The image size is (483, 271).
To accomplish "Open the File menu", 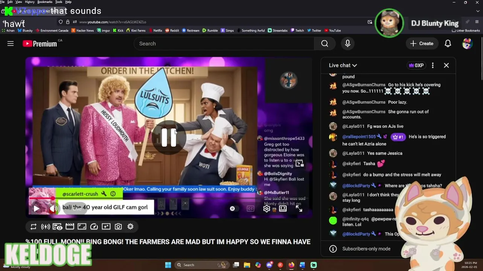I will pyautogui.click(x=3, y=2).
